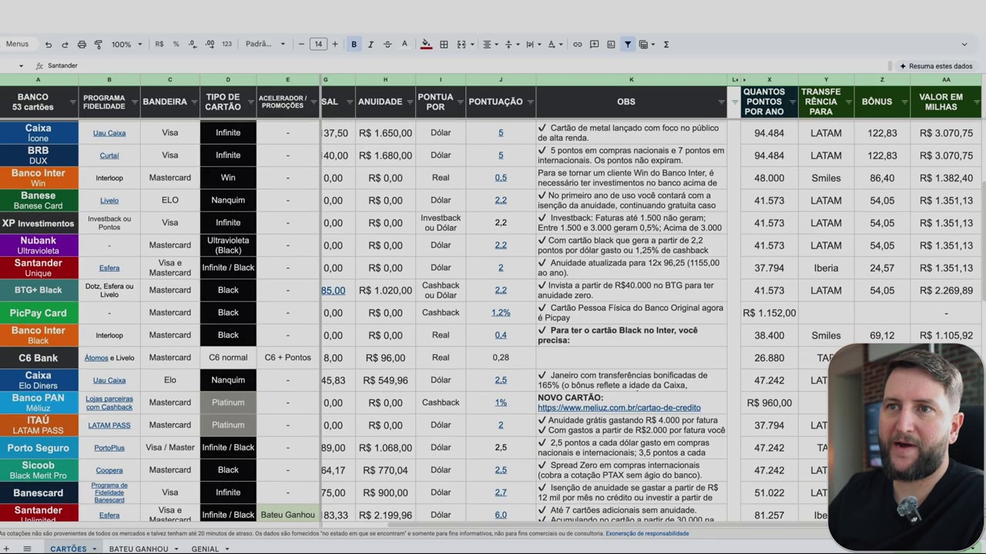Viewport: 986px width, 554px height.
Task: Increase decimal places
Action: [210, 45]
